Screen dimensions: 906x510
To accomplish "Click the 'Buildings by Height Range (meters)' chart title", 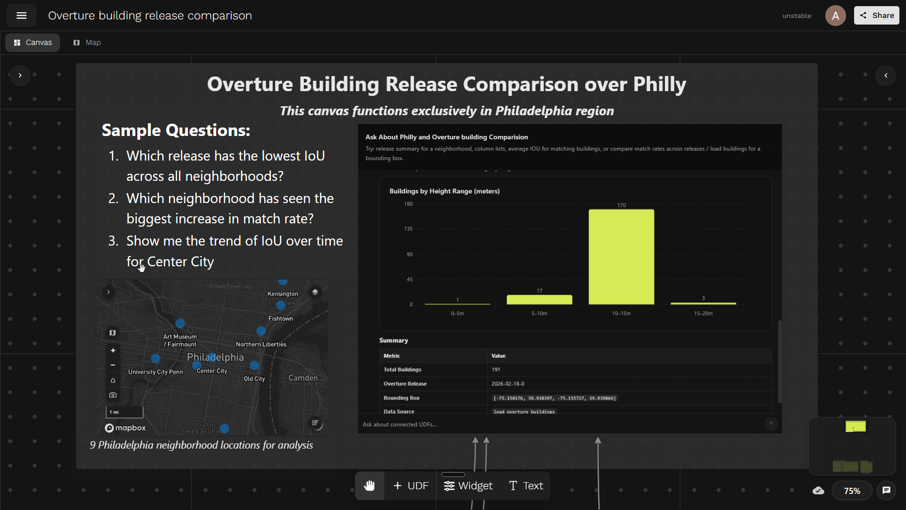I will pyautogui.click(x=445, y=191).
